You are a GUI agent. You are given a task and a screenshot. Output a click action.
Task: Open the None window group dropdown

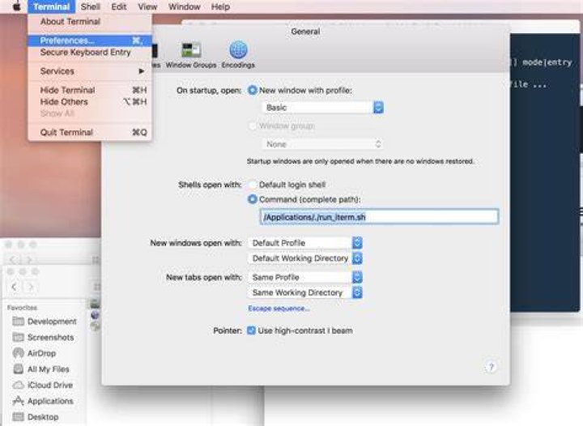point(323,144)
